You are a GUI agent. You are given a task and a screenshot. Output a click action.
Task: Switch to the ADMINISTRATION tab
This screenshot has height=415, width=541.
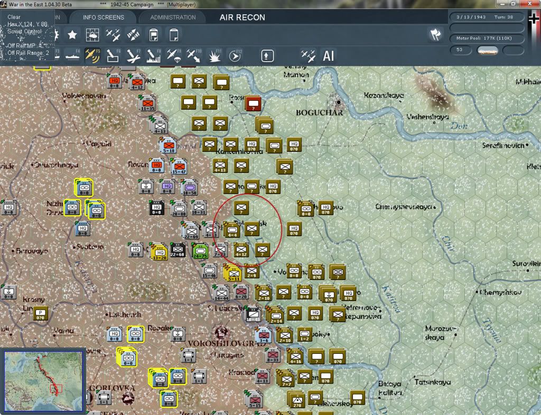[173, 17]
